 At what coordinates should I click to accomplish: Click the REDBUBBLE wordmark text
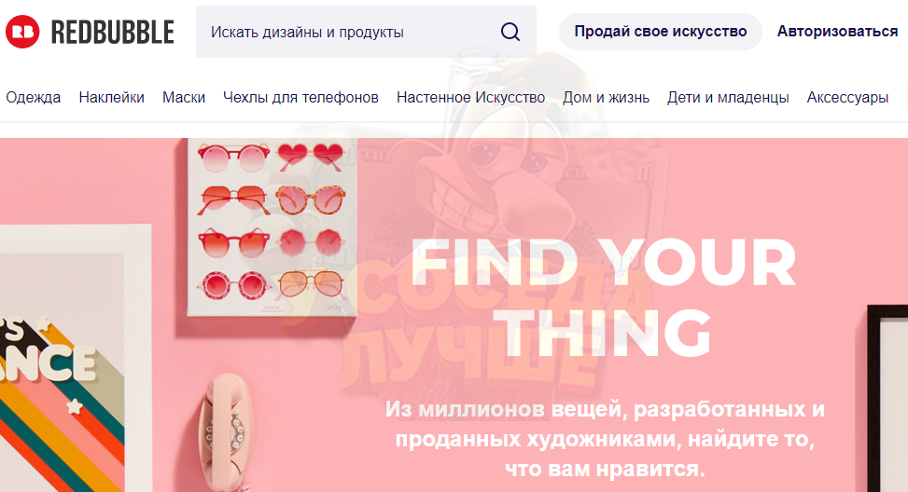[x=112, y=32]
